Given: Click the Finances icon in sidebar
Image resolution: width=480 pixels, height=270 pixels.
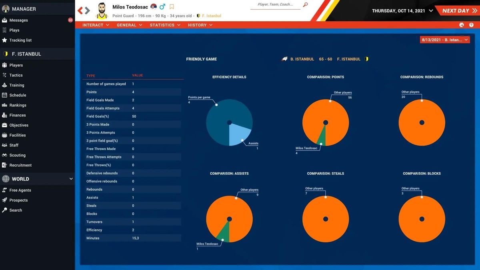Looking at the screenshot, I should 5,115.
